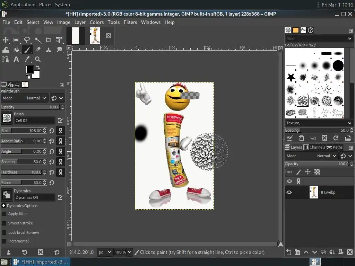This screenshot has height=266, width=355.
Task: Toggle lock position and size
Action: click(308, 172)
